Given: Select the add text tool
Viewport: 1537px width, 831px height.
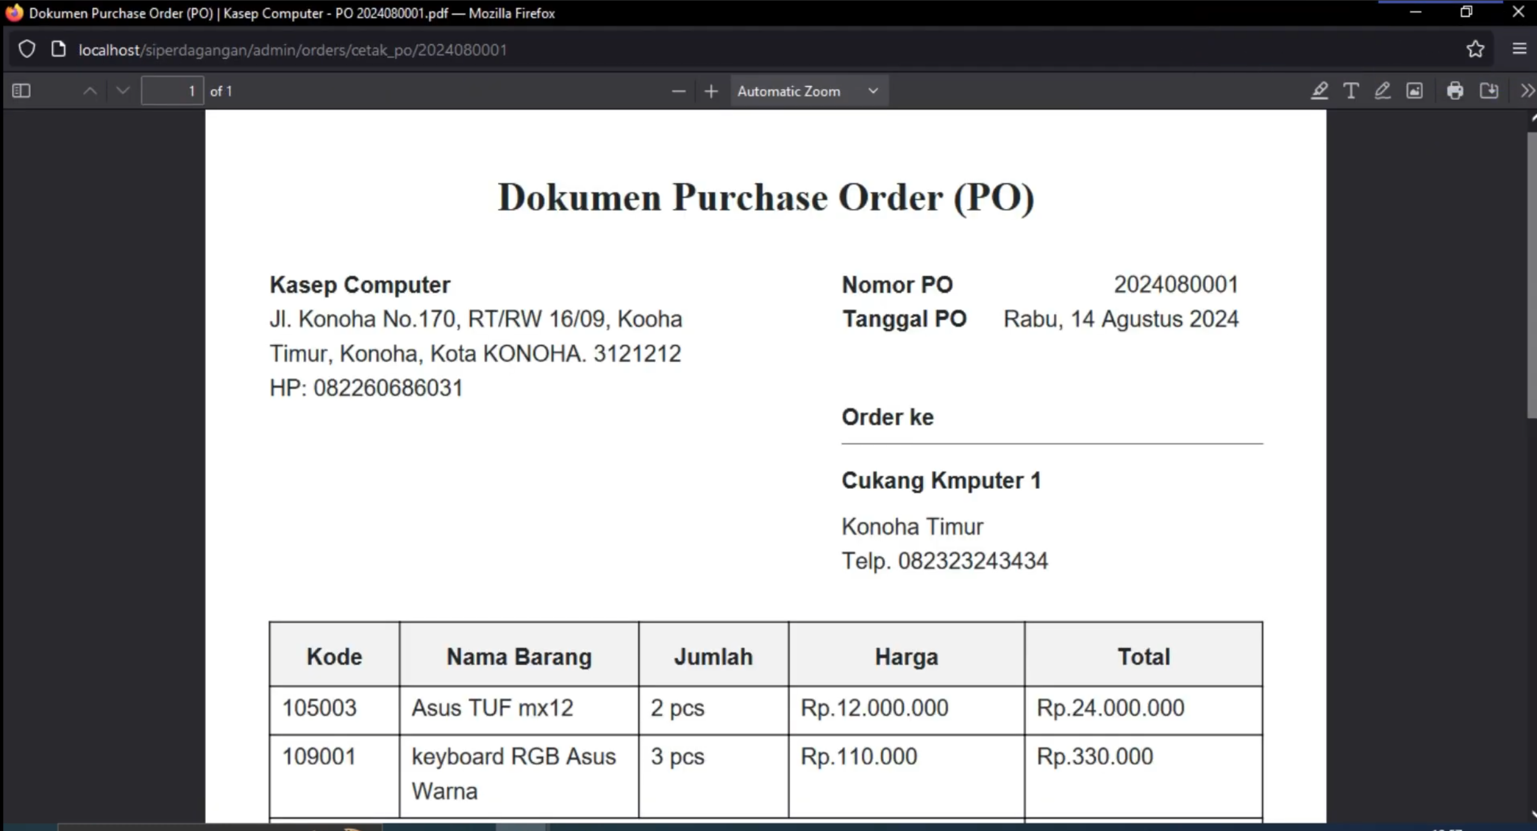Looking at the screenshot, I should 1351,91.
